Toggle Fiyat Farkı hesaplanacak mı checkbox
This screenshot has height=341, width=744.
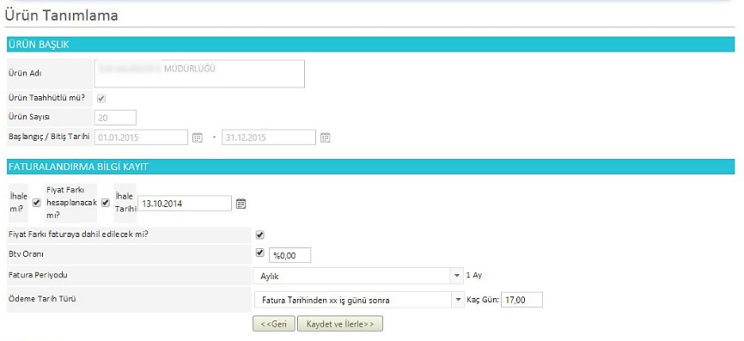point(106,203)
